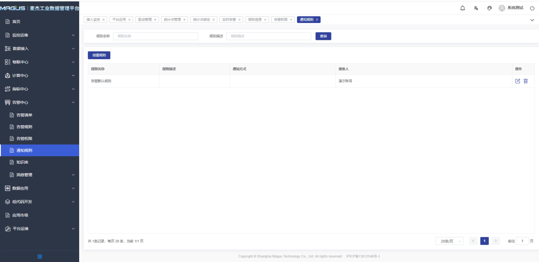Click the 查询 search button
This screenshot has height=262, width=539.
[323, 36]
